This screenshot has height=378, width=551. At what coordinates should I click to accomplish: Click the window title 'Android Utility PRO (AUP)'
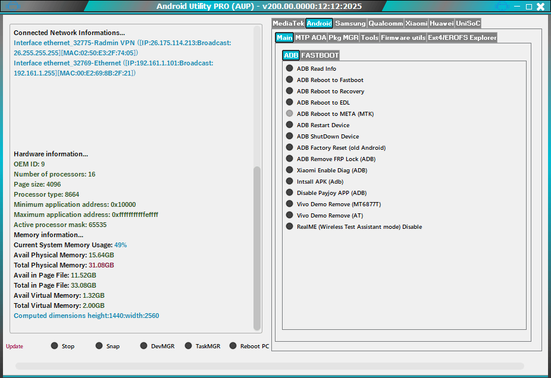205,7
